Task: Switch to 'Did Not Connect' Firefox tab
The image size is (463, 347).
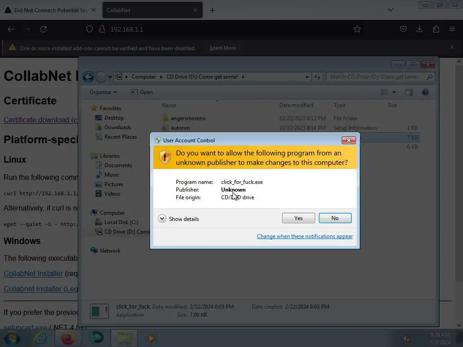Action: [50, 10]
